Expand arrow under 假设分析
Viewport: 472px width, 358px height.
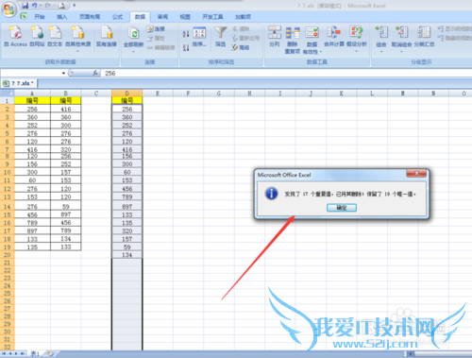[x=357, y=51]
